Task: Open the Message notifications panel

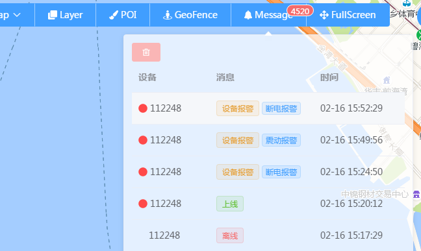Action: click(268, 15)
